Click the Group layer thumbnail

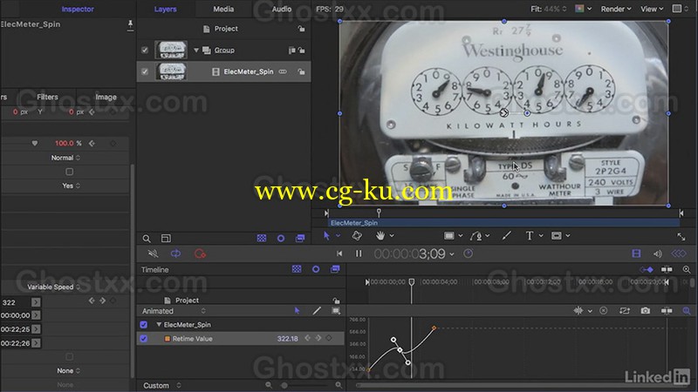pyautogui.click(x=171, y=50)
